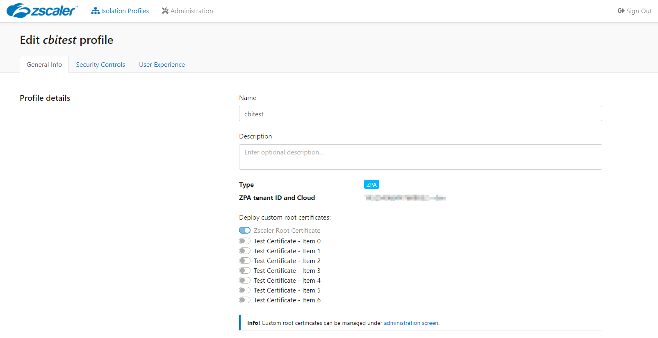
Task: Switch to User Experience tab
Action: pos(162,65)
